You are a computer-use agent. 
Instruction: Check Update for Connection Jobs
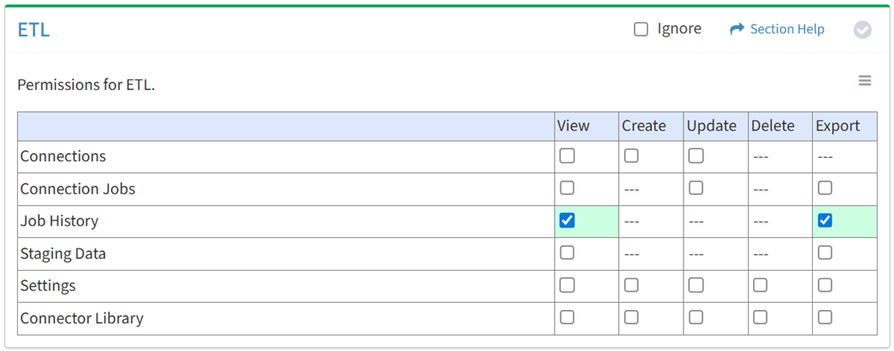pos(696,188)
